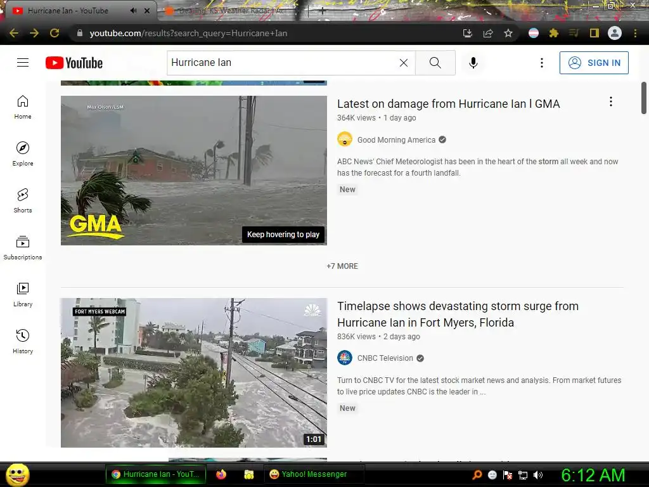Open the smiley Start button
Viewport: 649px width, 487px height.
pyautogui.click(x=17, y=474)
